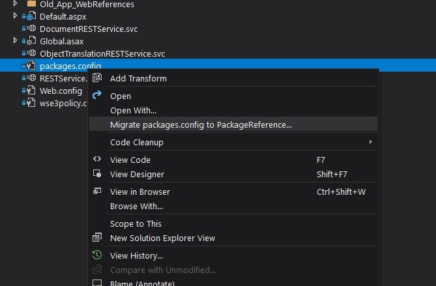
Task: Select Default.aspx in Solution Explorer
Action: coord(63,17)
